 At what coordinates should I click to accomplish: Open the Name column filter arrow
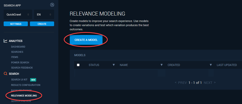click(161, 65)
